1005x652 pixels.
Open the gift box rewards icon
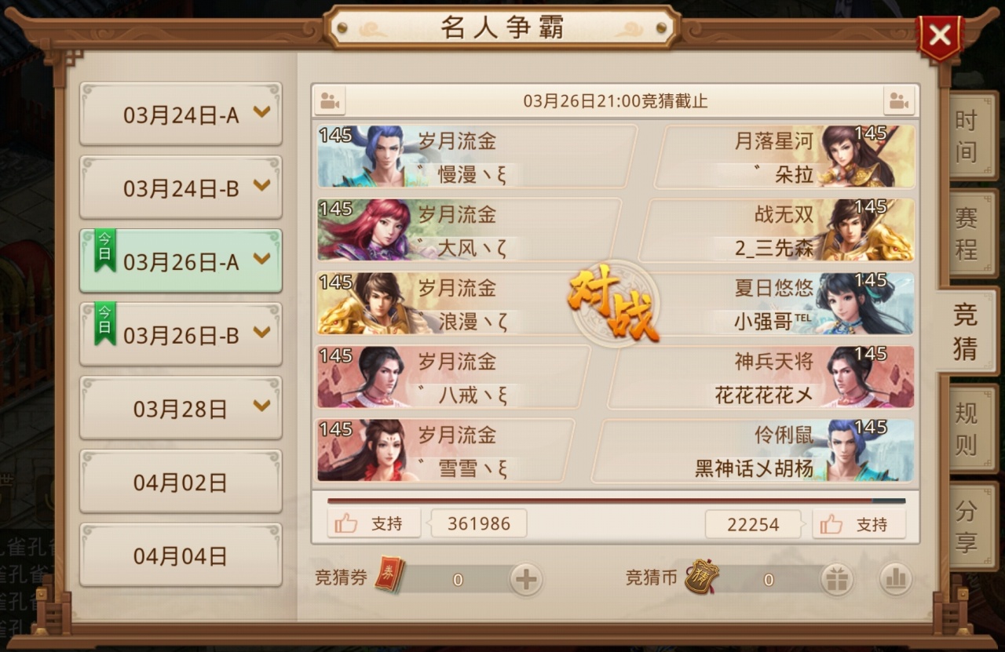click(837, 580)
